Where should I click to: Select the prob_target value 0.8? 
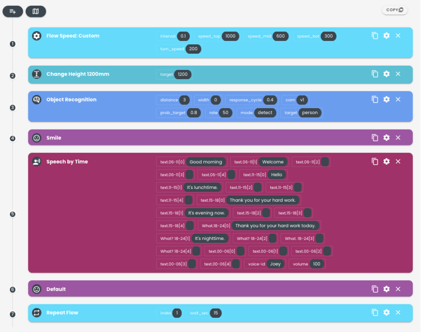194,113
